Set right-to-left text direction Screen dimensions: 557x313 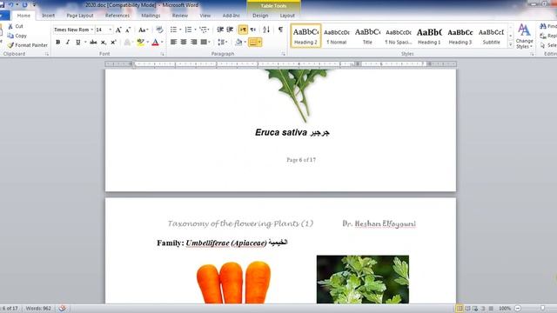coord(253,30)
